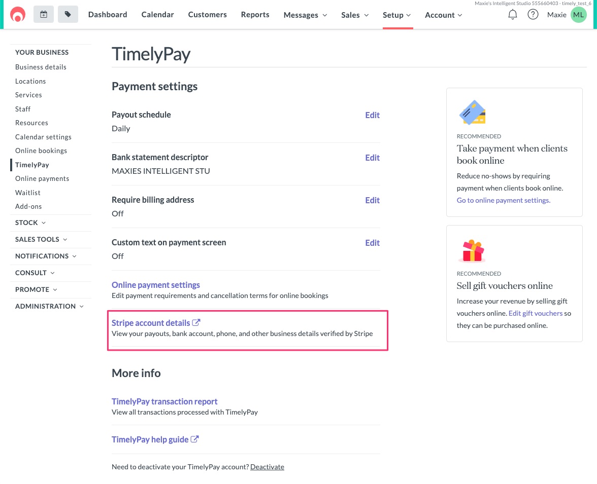Open Stripe account details link
The width and height of the screenshot is (597, 484).
point(151,323)
